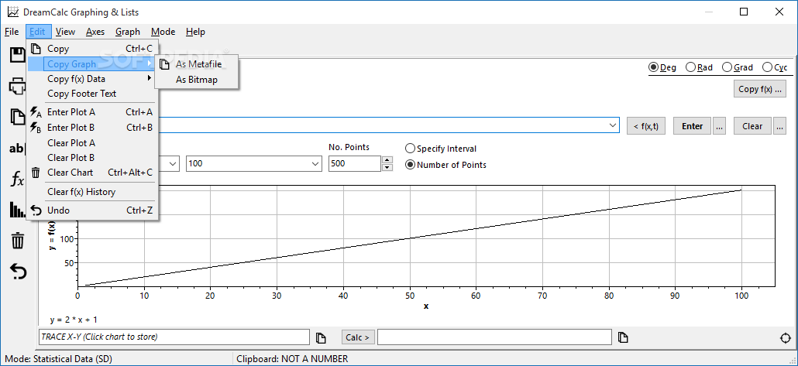Choose the Specify Interval option
Screen dimensions: 798x366
coord(441,149)
